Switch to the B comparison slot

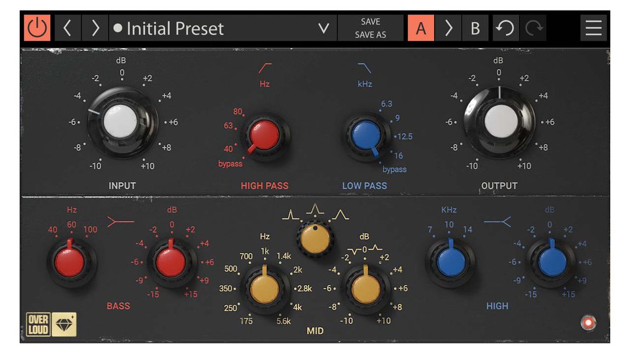pos(475,28)
